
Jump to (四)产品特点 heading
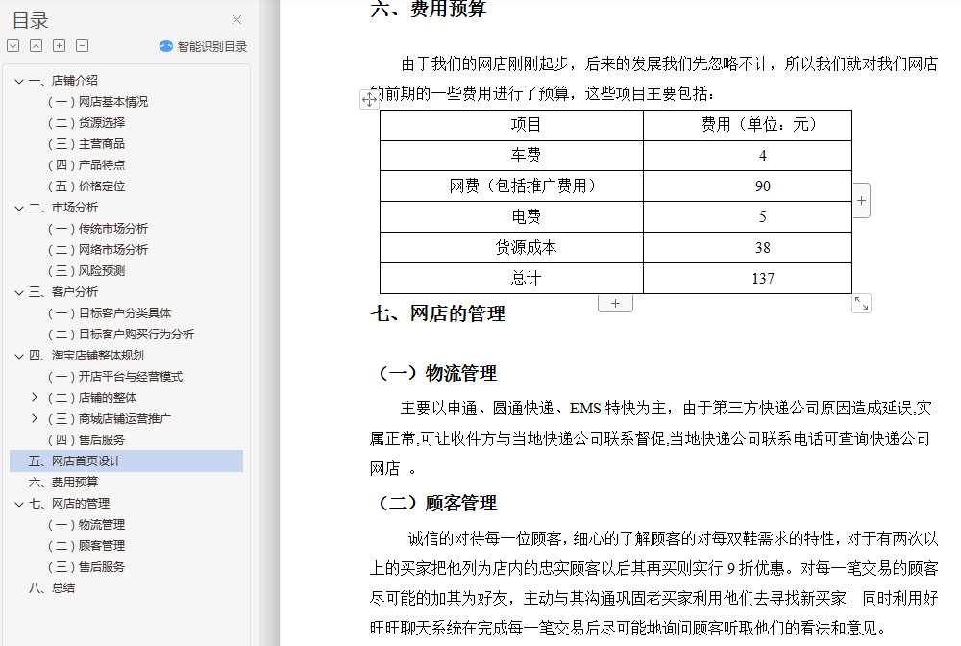pyautogui.click(x=86, y=165)
